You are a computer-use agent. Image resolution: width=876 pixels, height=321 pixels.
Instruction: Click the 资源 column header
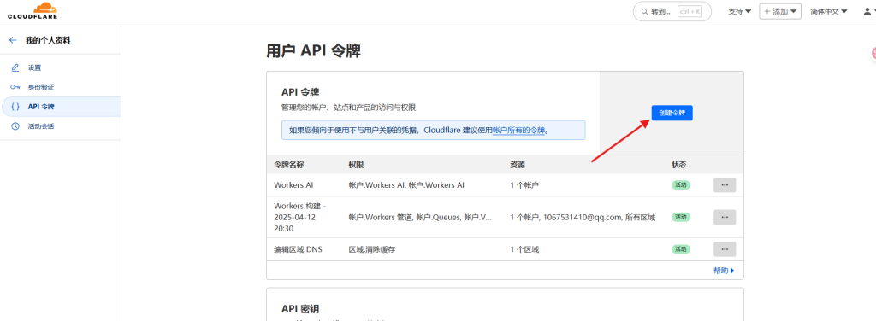coord(518,165)
